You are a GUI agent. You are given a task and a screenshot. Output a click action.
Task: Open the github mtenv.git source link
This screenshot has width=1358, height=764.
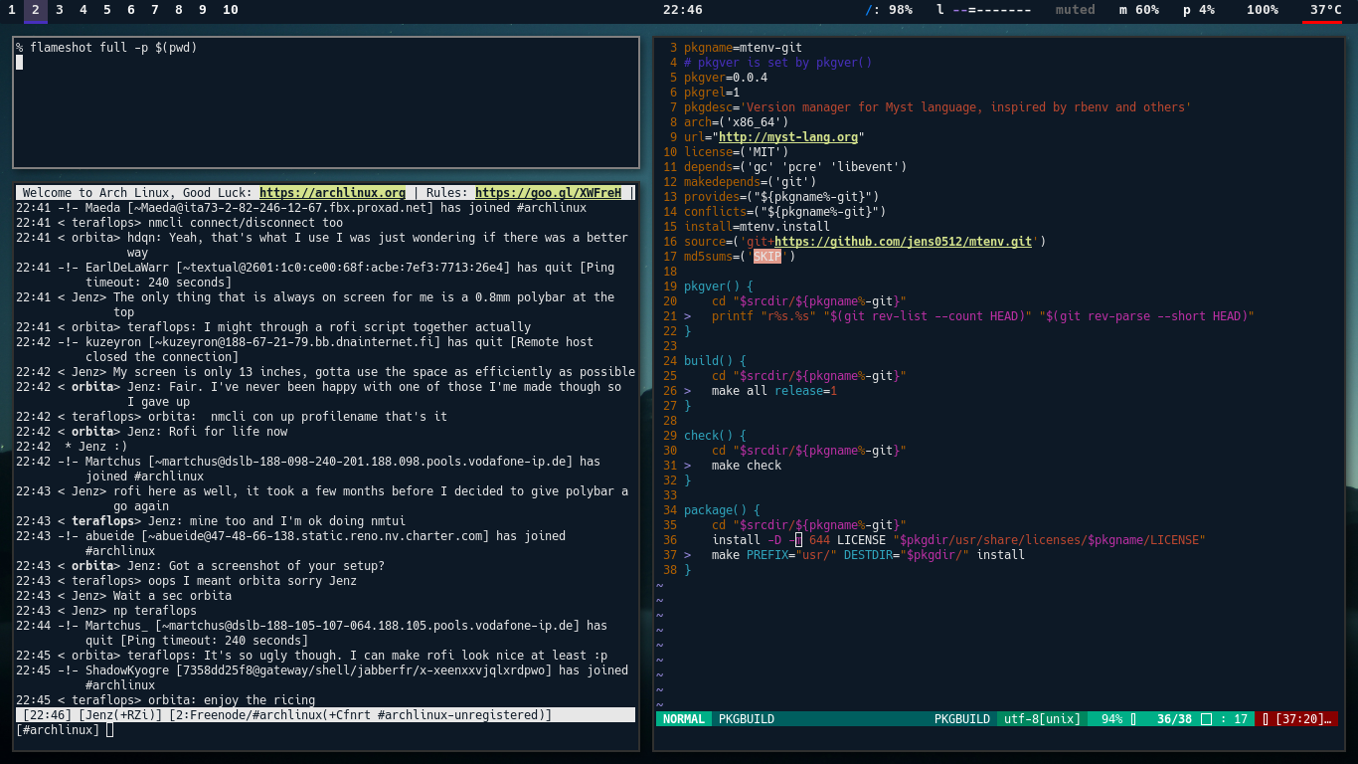pos(903,242)
